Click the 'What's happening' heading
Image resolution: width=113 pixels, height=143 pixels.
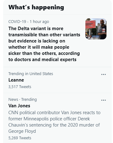36,7
